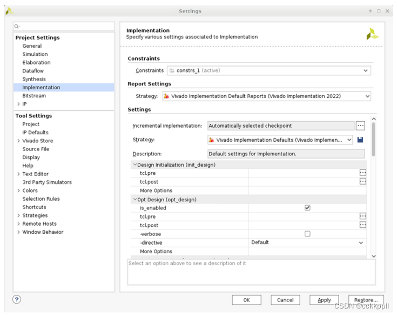Viewport: 397px width, 315px height.
Task: Expand the Text Editor node
Action: tap(18, 174)
